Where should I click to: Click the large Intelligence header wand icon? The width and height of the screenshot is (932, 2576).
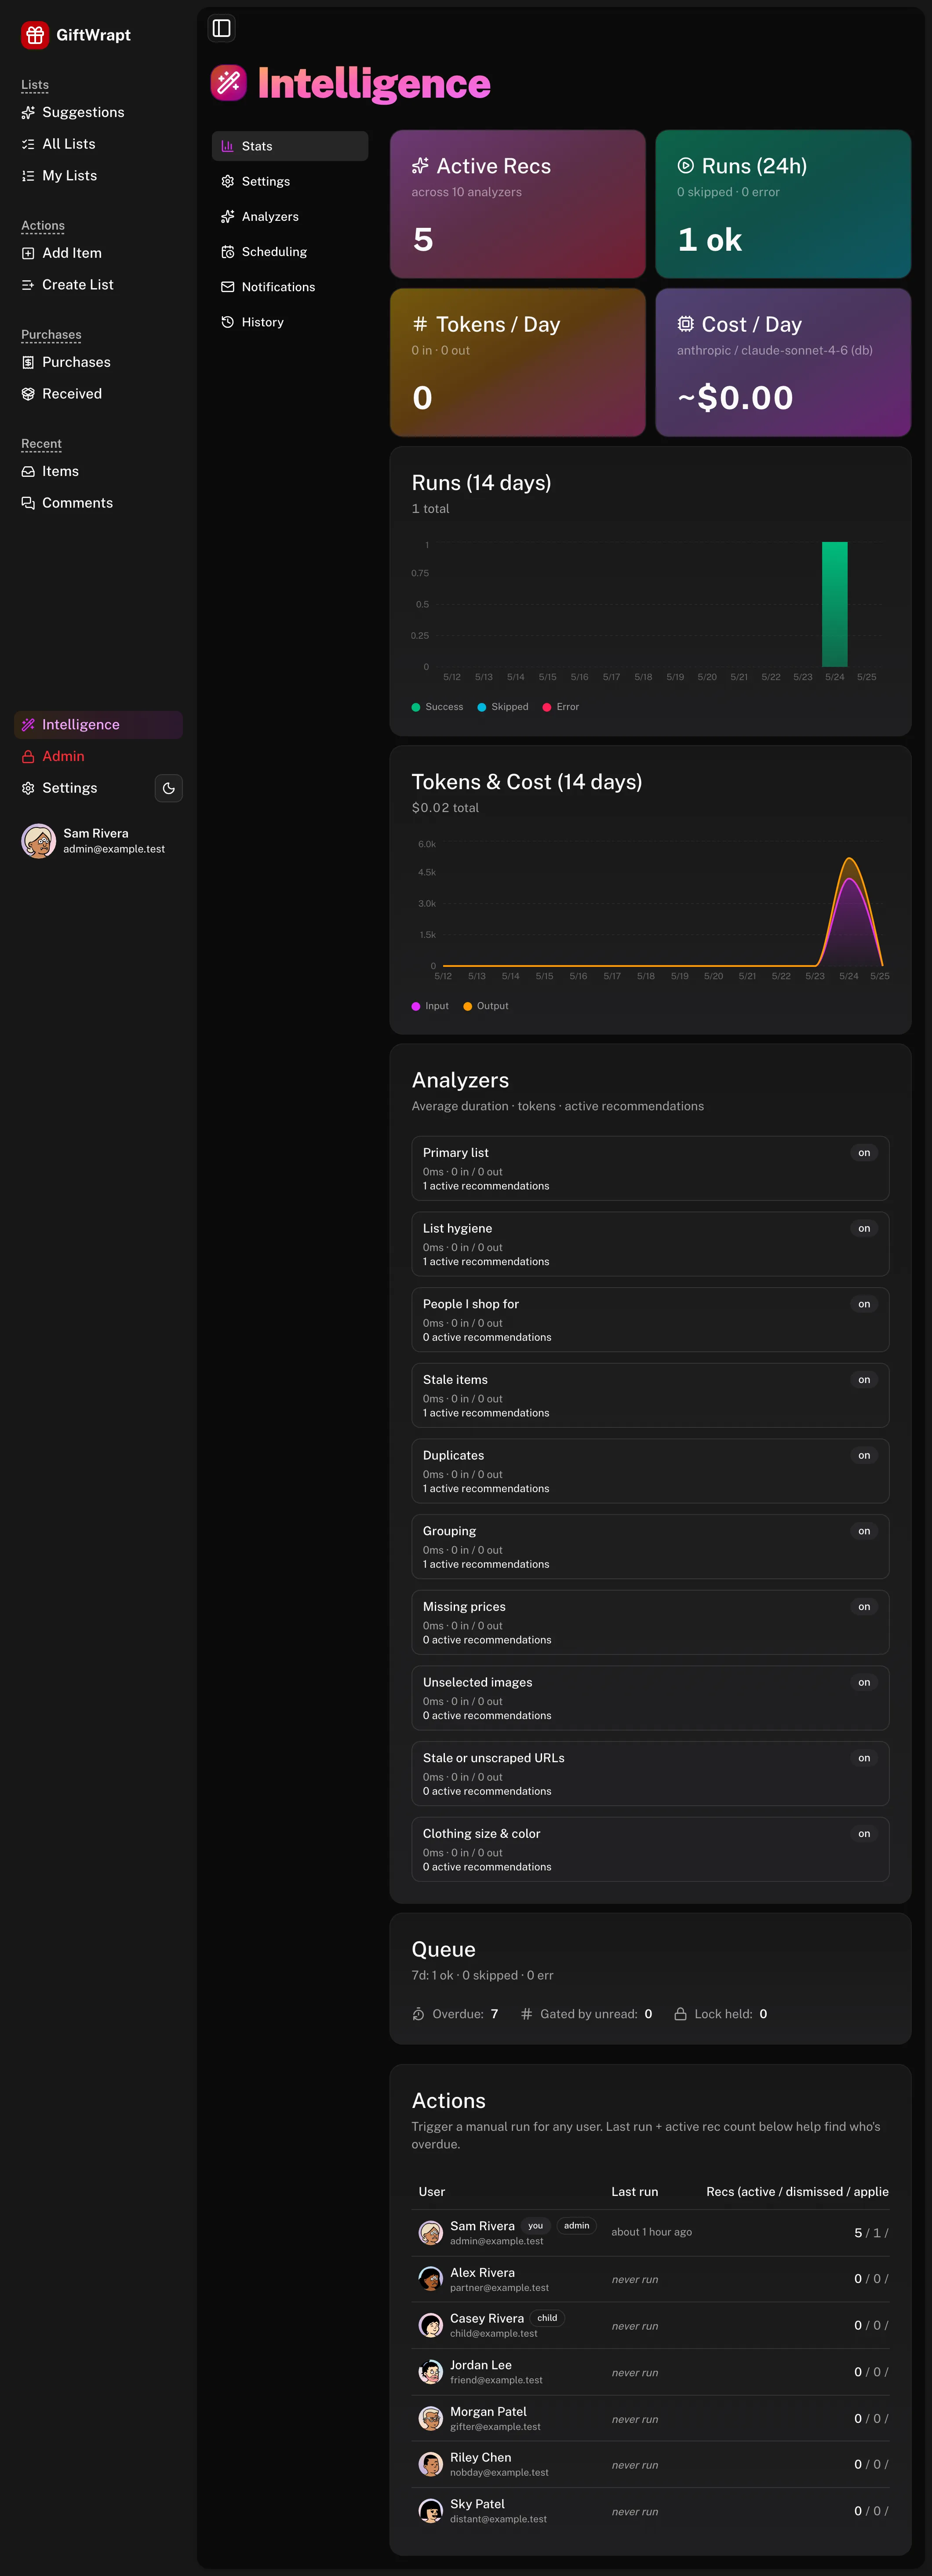[229, 83]
